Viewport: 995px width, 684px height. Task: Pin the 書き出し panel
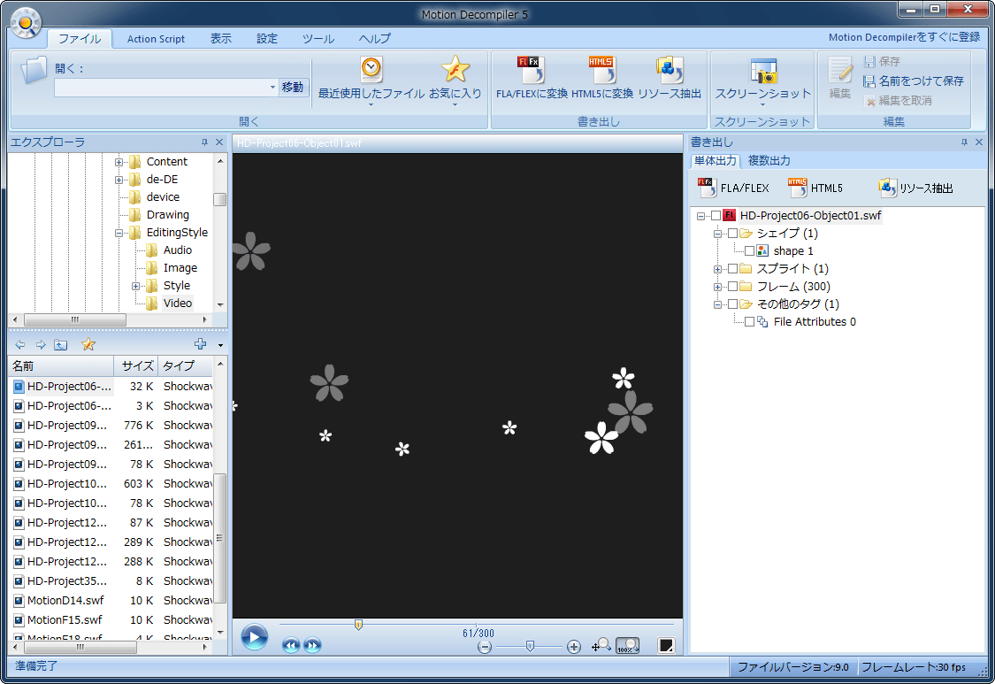tap(964, 142)
